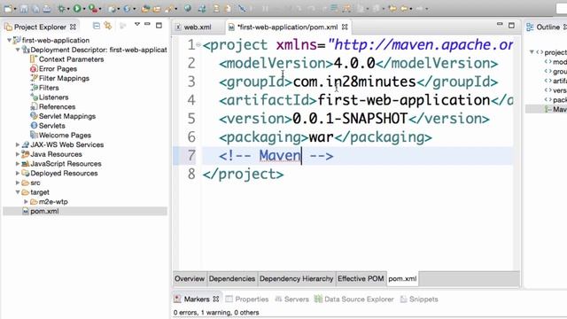Open the dropdown arrow beside the New icon
Screen dimensions: 567x319
tap(15, 9)
